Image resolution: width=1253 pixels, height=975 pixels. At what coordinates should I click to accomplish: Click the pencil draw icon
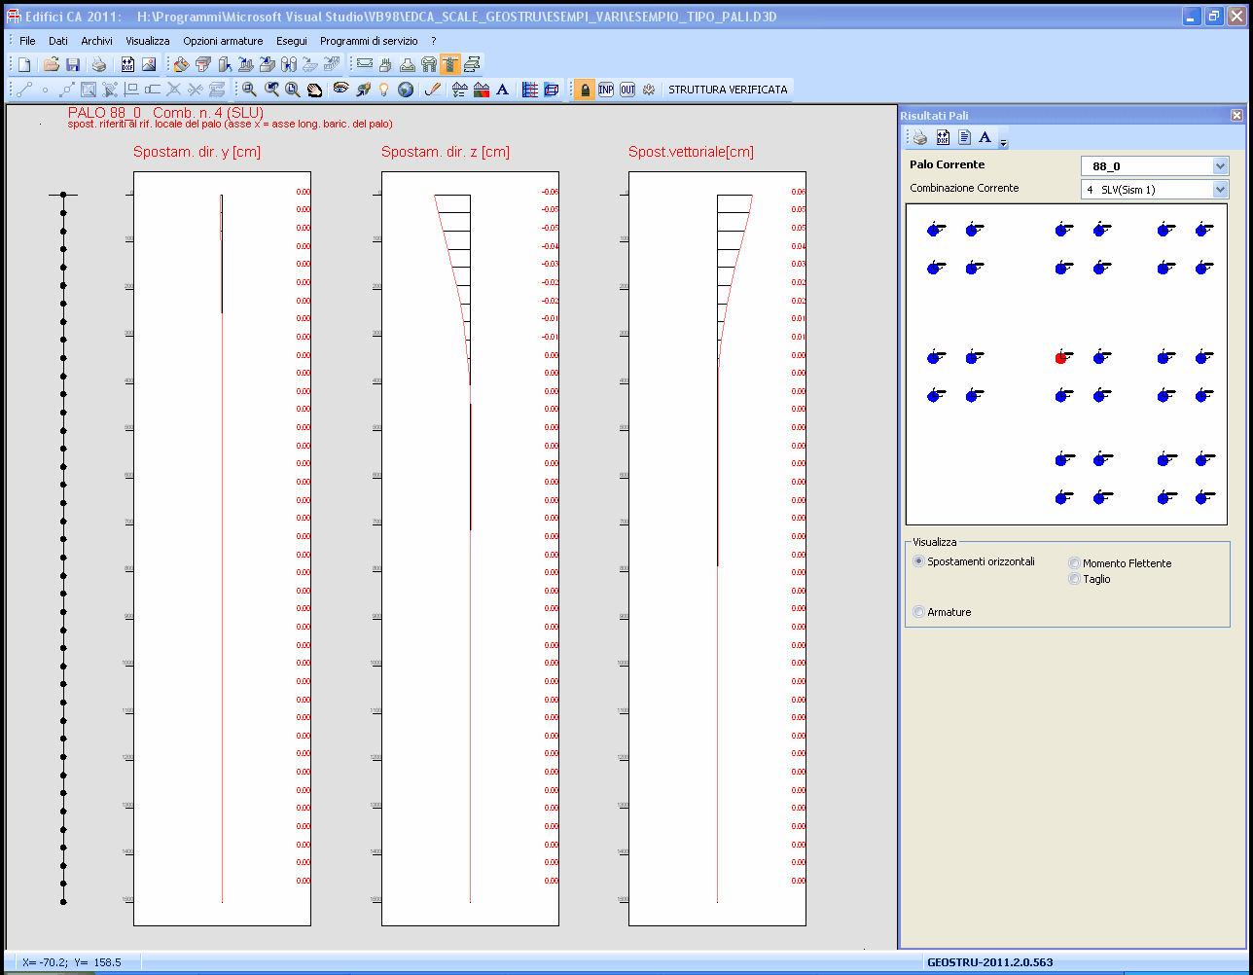point(434,90)
